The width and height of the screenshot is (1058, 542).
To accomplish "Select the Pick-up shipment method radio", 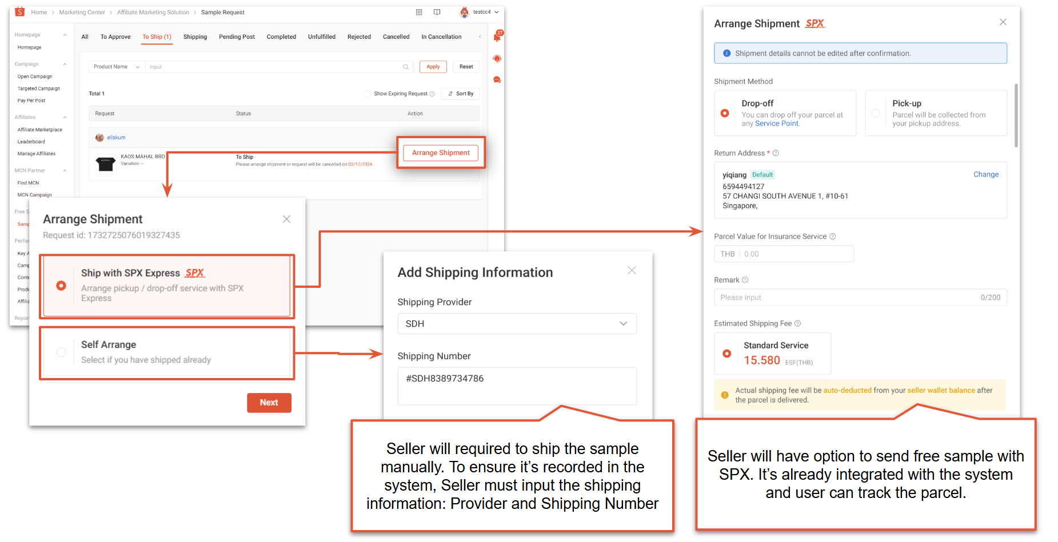I will (875, 113).
